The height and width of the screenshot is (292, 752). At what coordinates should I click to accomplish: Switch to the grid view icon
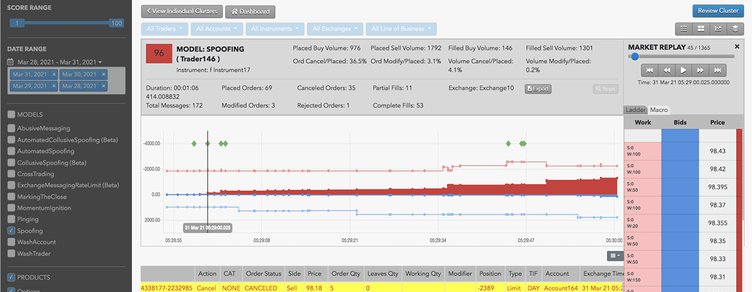coord(701,28)
